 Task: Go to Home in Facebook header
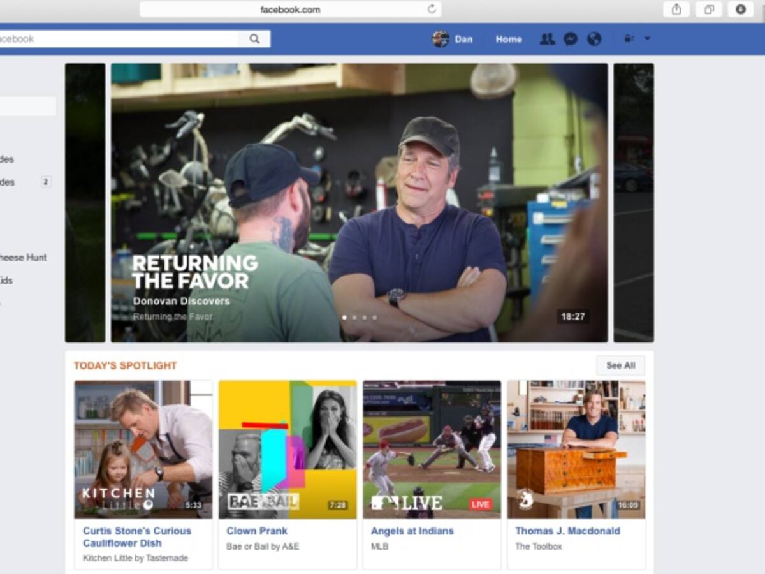[509, 39]
